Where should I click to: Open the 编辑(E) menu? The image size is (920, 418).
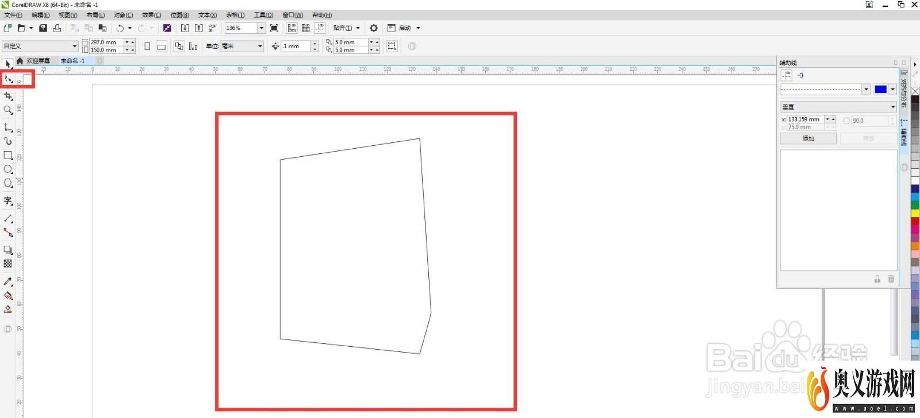40,15
